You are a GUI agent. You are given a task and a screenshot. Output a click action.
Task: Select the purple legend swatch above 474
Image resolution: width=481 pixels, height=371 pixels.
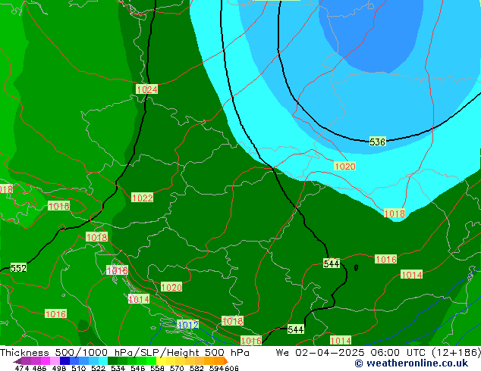[27, 361]
